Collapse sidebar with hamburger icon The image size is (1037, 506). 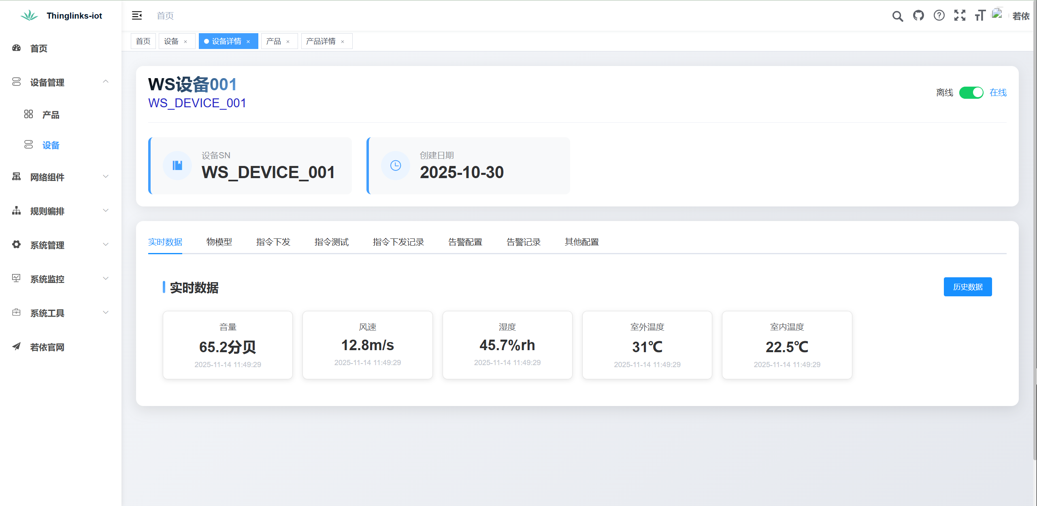point(137,16)
